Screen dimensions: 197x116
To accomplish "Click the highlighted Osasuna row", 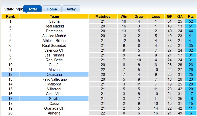I will 54,75.
